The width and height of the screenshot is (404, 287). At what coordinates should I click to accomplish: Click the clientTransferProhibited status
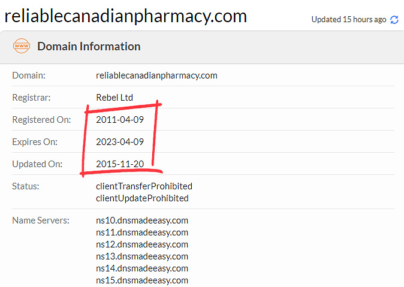pos(144,186)
